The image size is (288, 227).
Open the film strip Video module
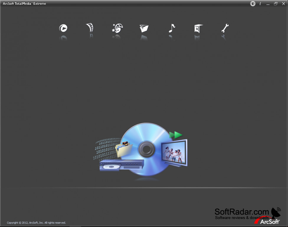[x=90, y=28]
